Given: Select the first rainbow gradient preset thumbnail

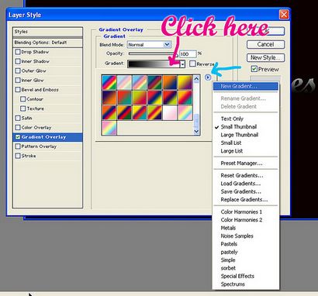Looking at the screenshot, I should tap(109, 82).
